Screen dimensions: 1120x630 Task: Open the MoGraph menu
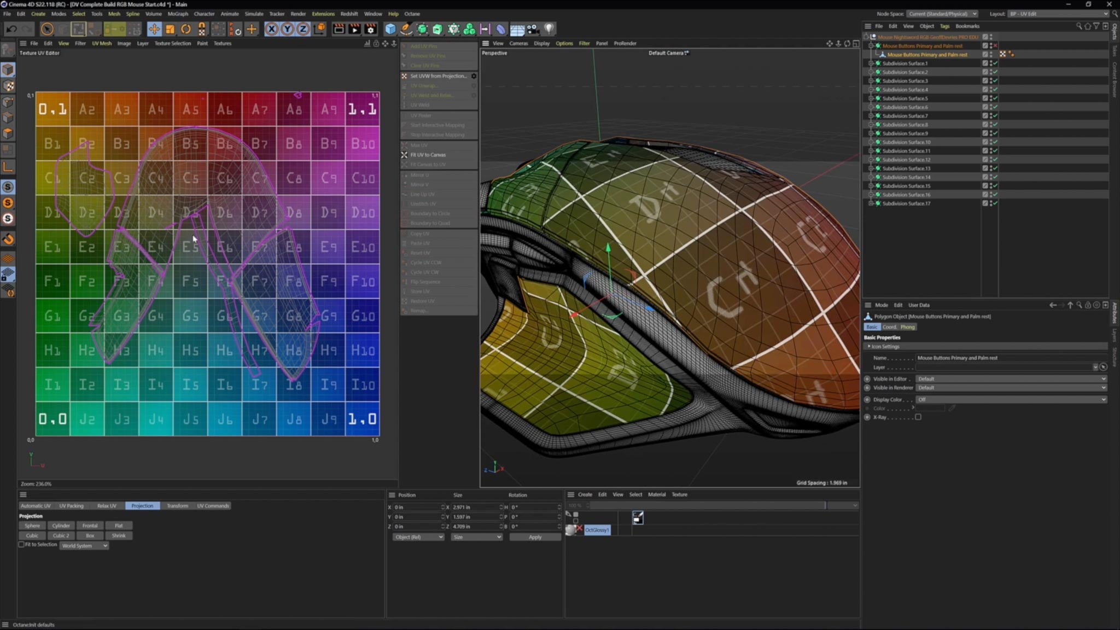pyautogui.click(x=178, y=14)
